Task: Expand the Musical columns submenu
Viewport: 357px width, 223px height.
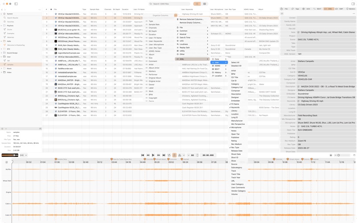Action: pyautogui.click(x=192, y=34)
